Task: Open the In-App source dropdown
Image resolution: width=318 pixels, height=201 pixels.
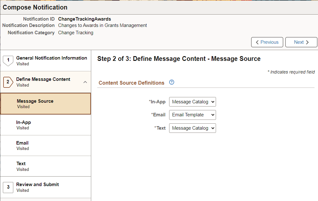Action: click(192, 102)
